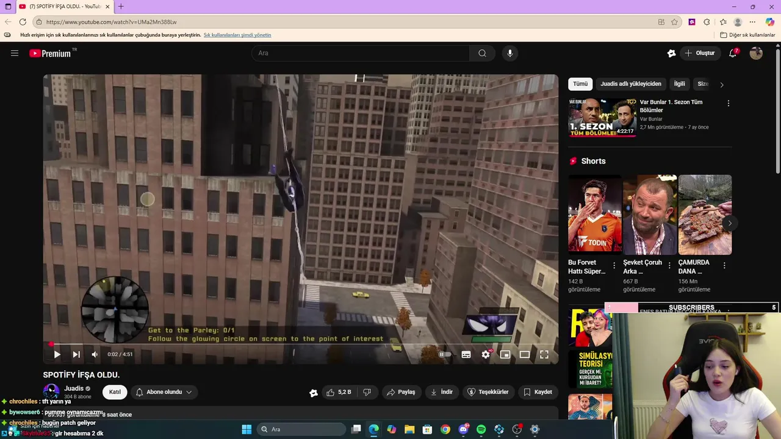Viewport: 781px width, 439px height.
Task: Share the video with Paylaş
Action: (401, 392)
